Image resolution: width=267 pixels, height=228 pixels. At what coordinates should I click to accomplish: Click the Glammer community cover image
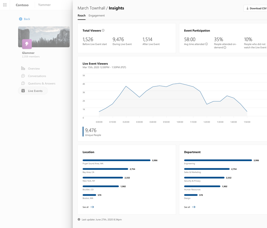[44, 37]
